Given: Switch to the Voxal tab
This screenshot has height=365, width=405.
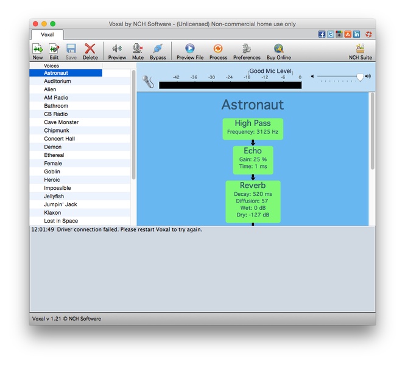Looking at the screenshot, I should [48, 35].
